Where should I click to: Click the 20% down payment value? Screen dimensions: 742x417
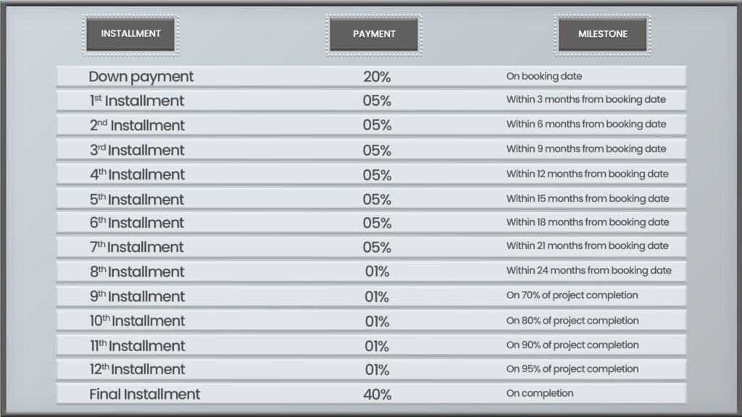377,77
